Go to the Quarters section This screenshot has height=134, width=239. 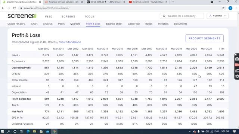pos(75,24)
